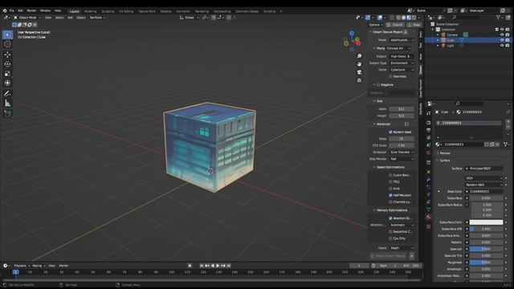Open the Model dropdown
This screenshot has height=289, width=514.
pos(402,40)
